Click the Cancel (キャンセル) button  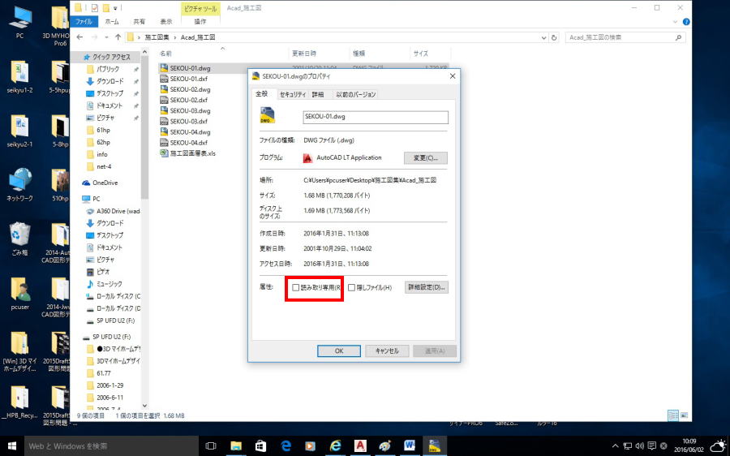(387, 351)
